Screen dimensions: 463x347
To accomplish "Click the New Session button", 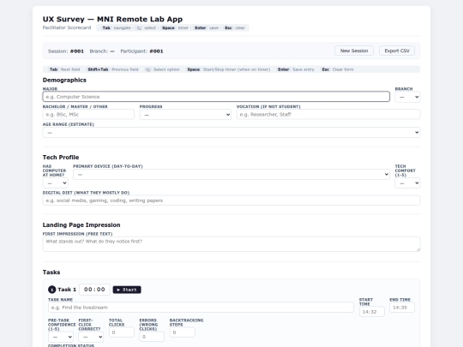I will [354, 51].
